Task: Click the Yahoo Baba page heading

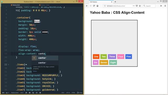Action: [x=117, y=12]
